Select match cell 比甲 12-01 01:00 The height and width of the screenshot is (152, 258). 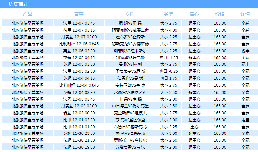click(x=79, y=127)
